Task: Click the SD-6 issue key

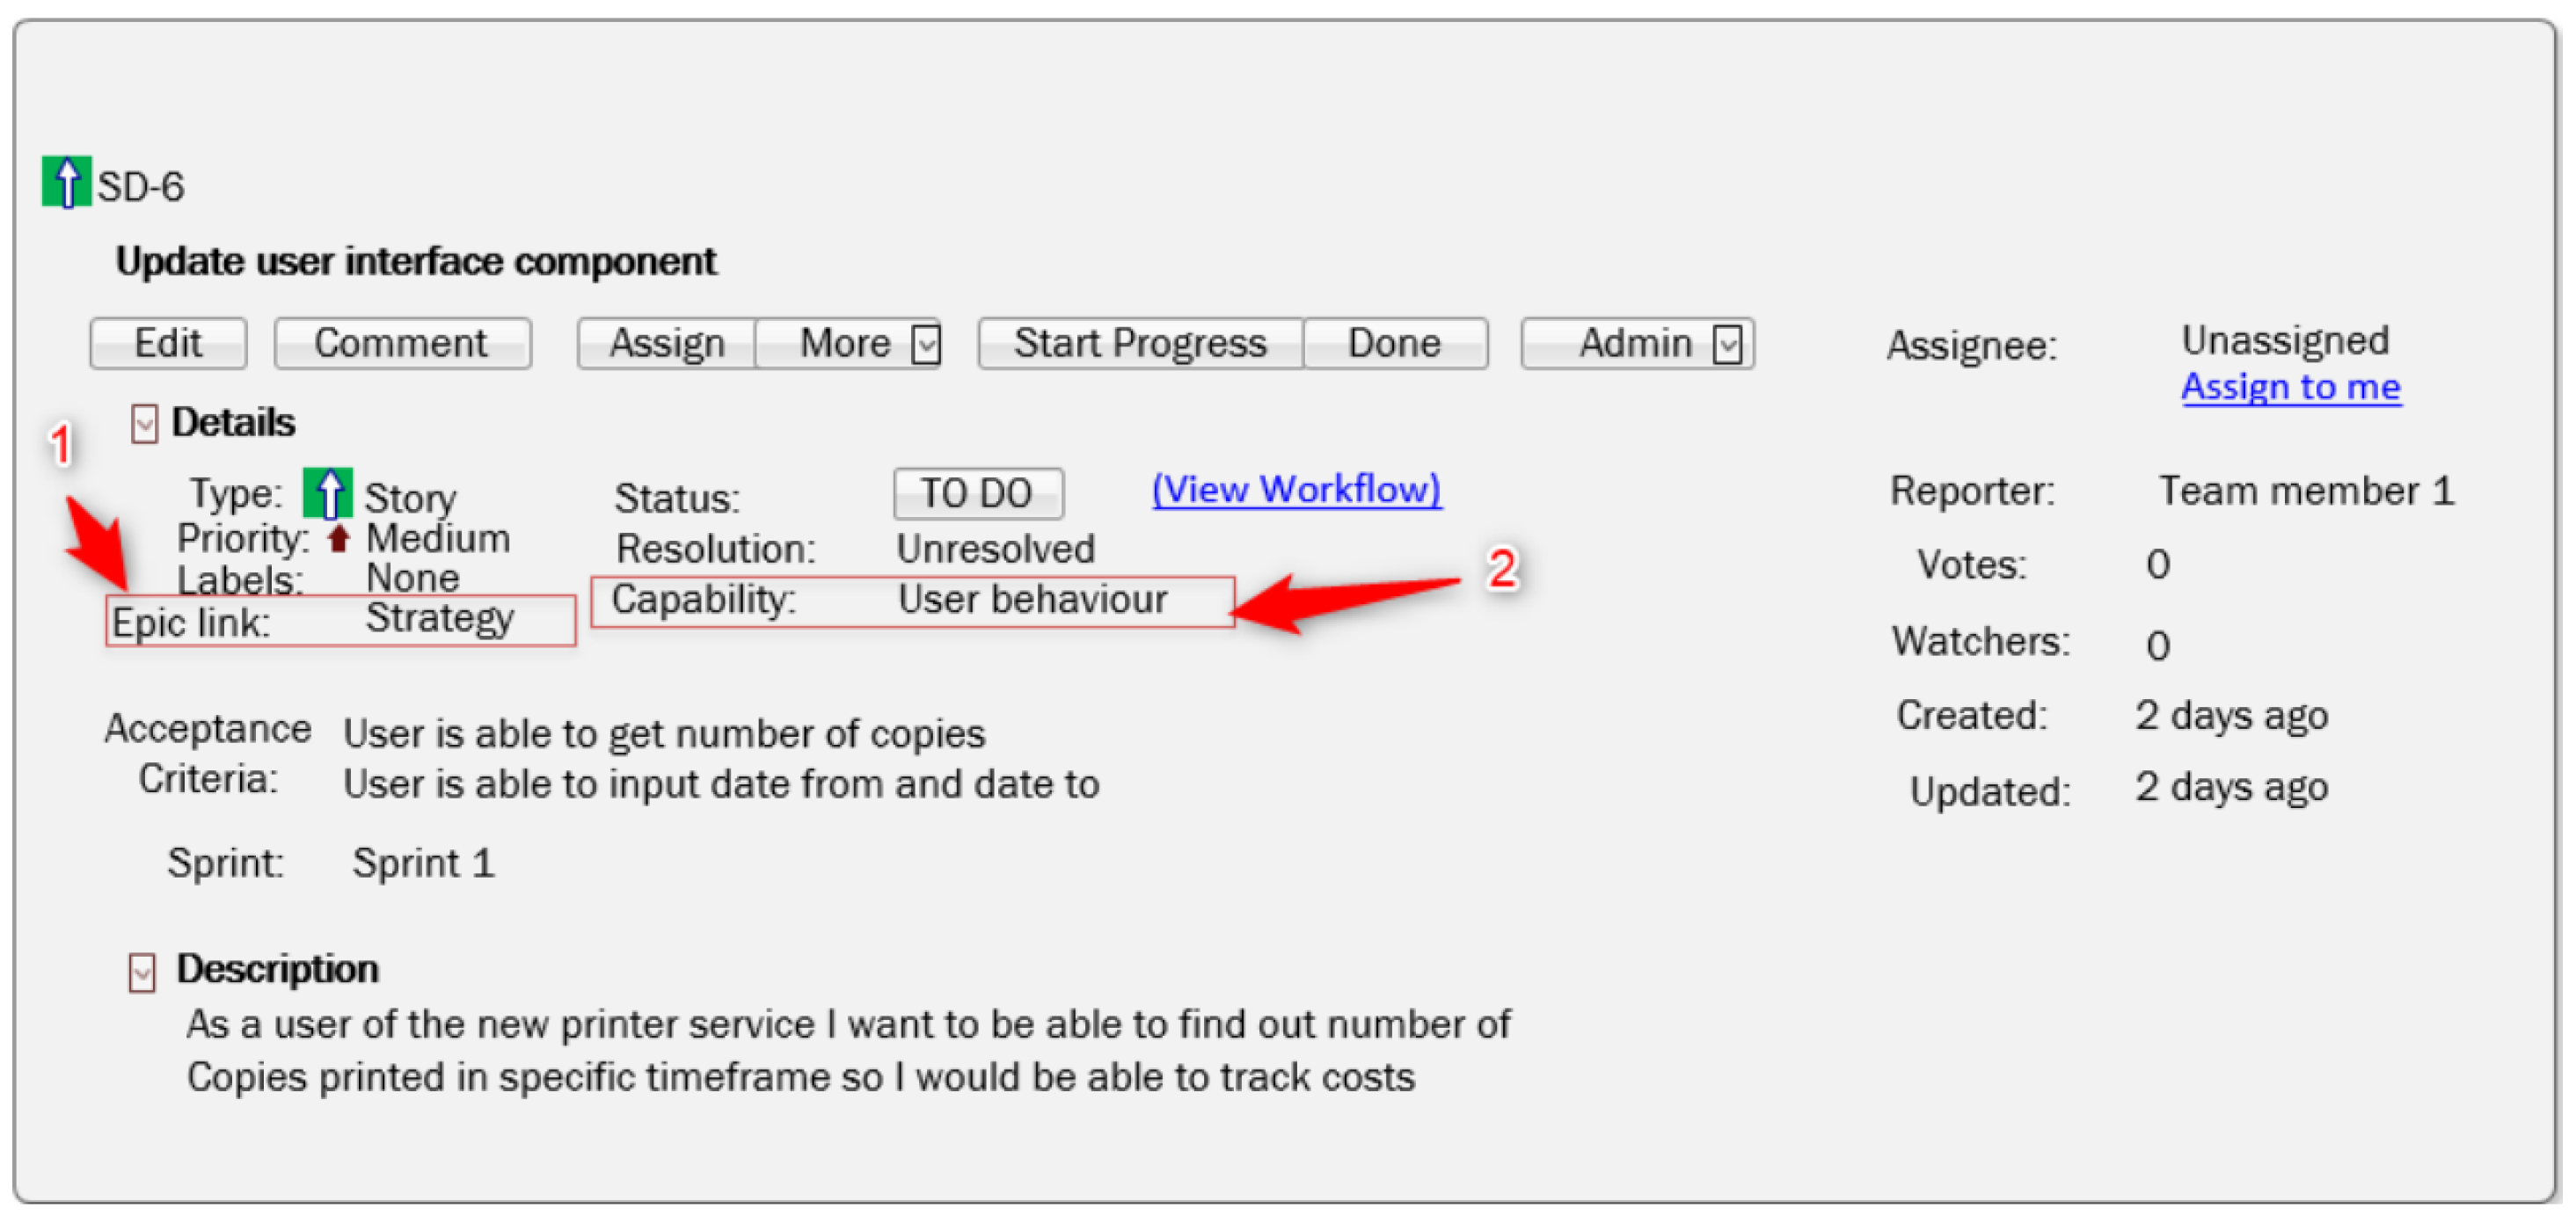Action: point(141,187)
